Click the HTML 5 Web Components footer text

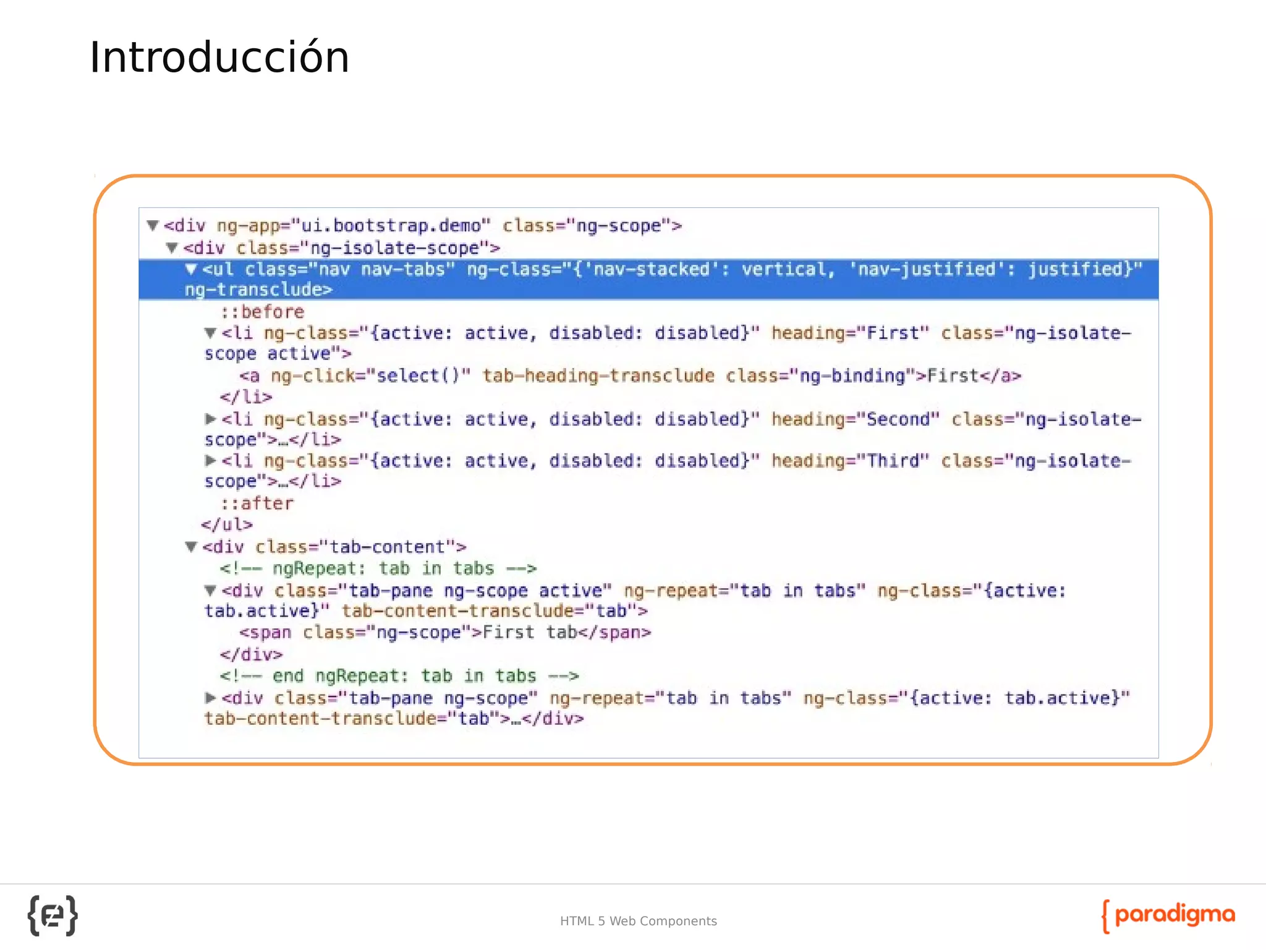click(x=639, y=921)
